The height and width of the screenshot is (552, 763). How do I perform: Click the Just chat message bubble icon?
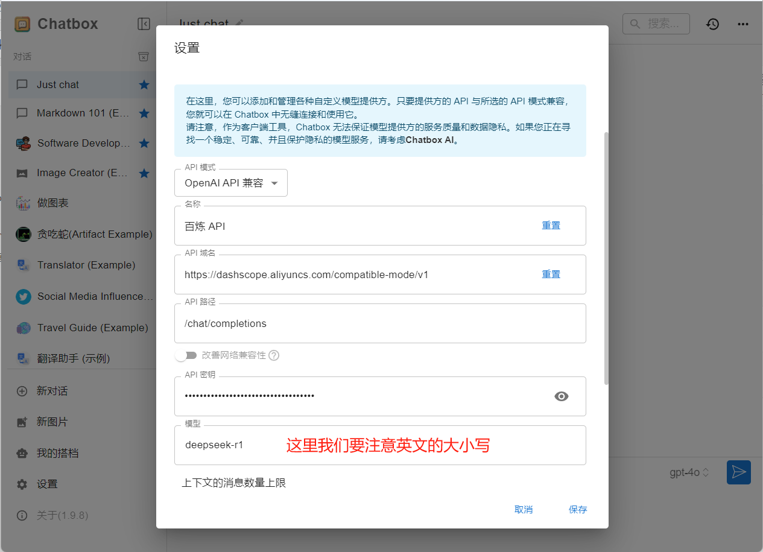click(22, 84)
